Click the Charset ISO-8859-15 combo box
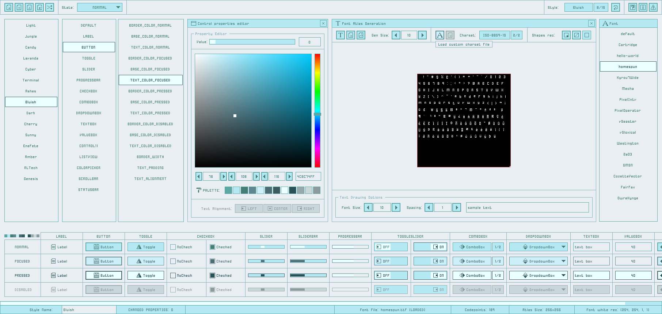The height and width of the screenshot is (314, 662). point(494,35)
